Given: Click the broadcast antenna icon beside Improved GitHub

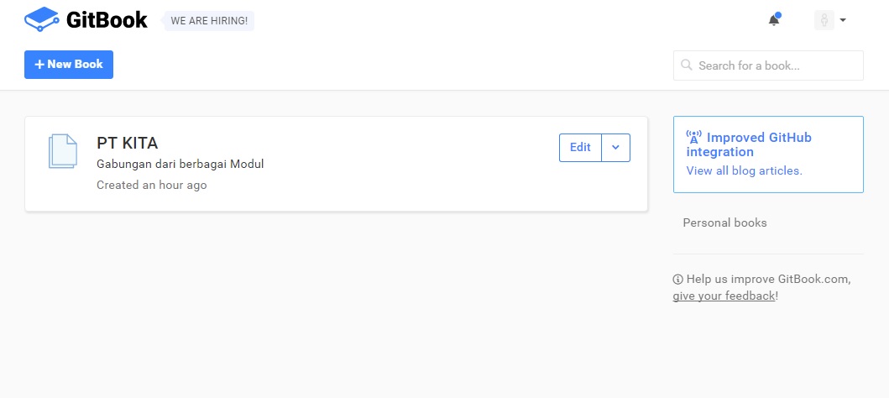Looking at the screenshot, I should coord(694,137).
